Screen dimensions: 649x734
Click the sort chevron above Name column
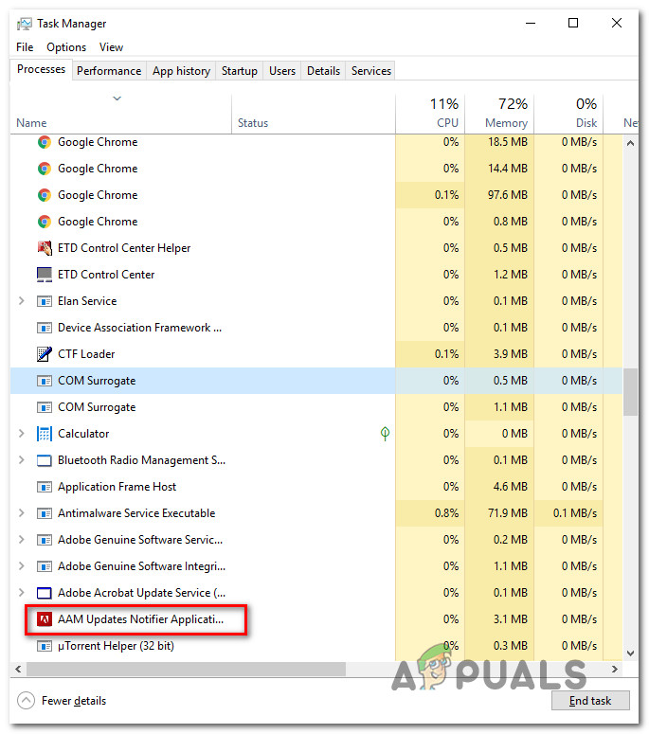pyautogui.click(x=117, y=98)
